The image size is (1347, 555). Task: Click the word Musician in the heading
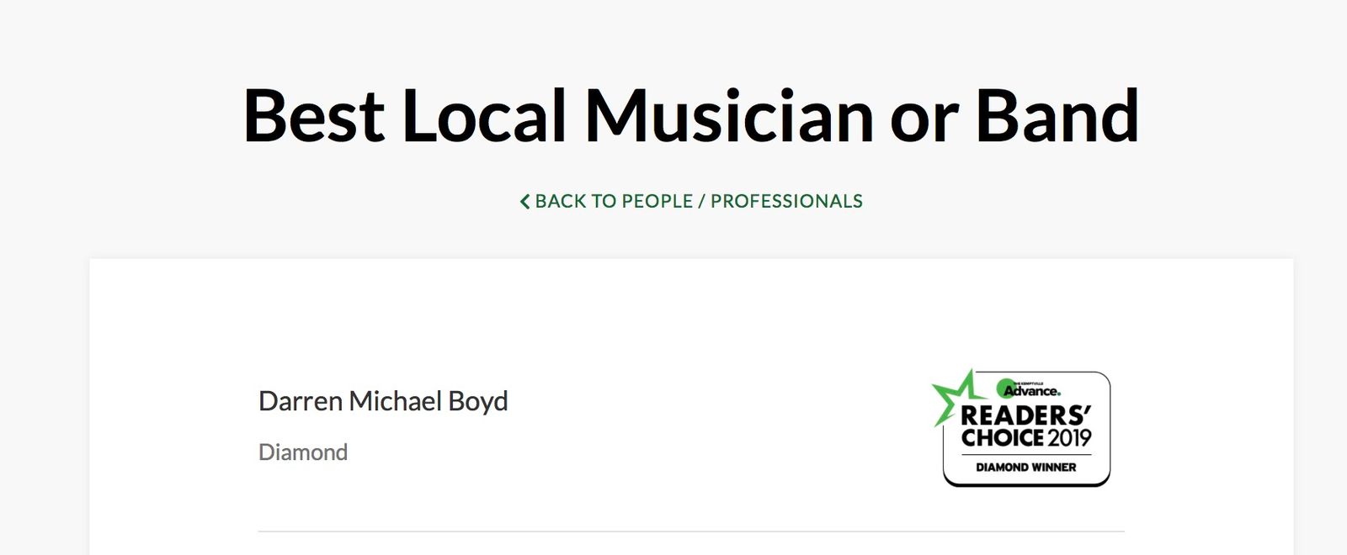point(729,116)
